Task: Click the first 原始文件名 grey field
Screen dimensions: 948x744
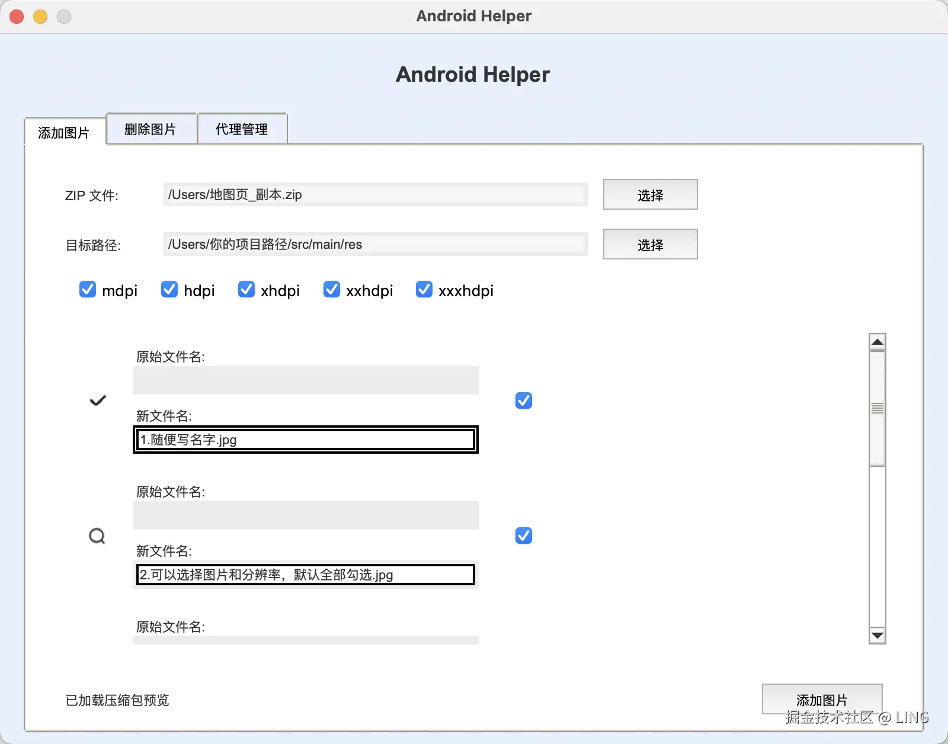Action: [306, 380]
